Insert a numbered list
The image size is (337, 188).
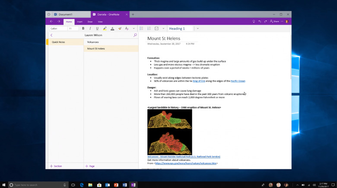tap(149, 29)
